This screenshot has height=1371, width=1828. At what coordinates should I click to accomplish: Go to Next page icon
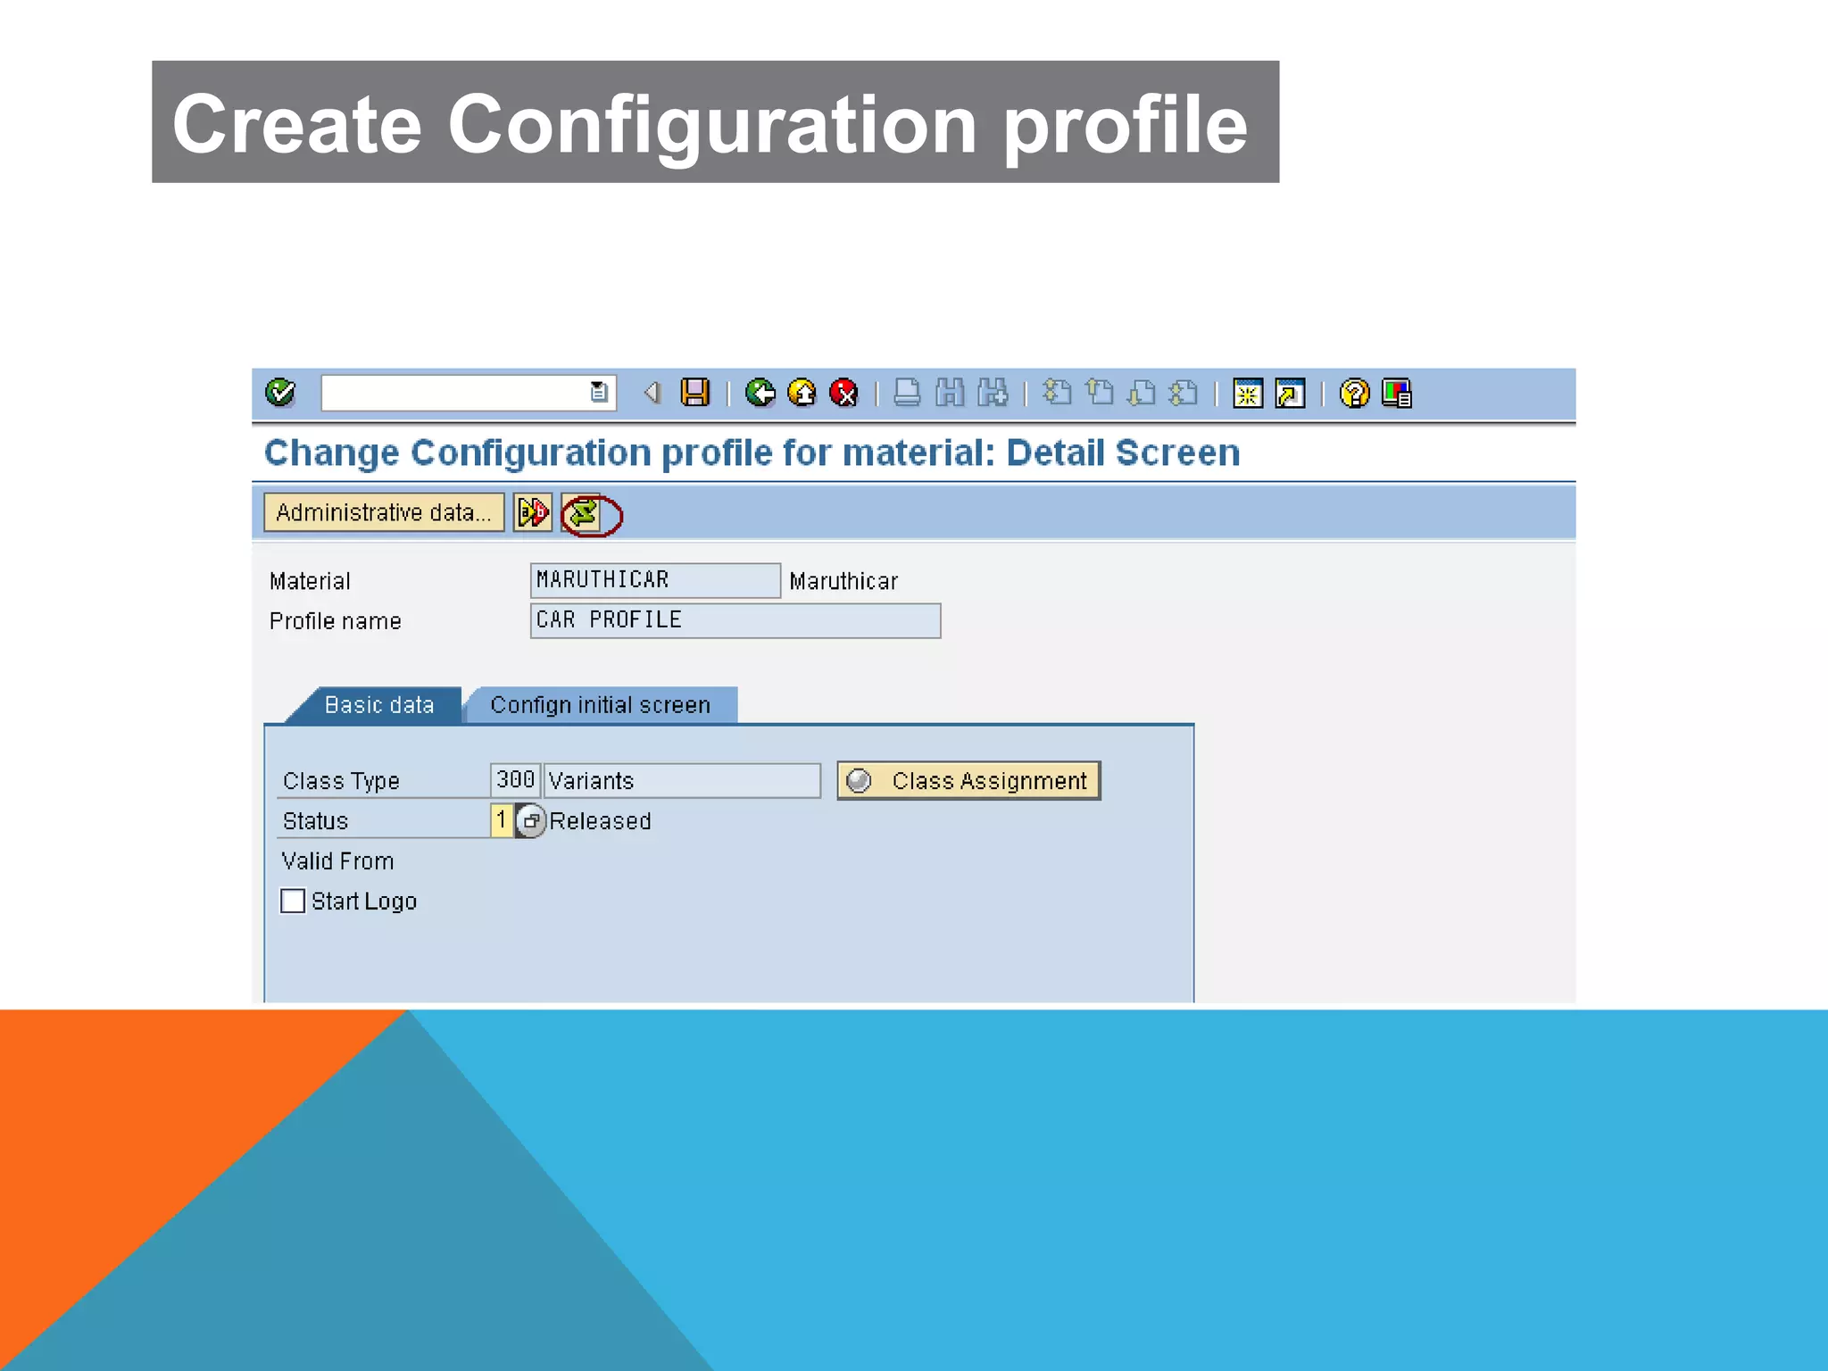pyautogui.click(x=1142, y=393)
